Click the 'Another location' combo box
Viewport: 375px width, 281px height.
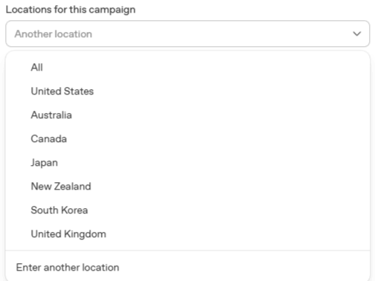tap(187, 33)
